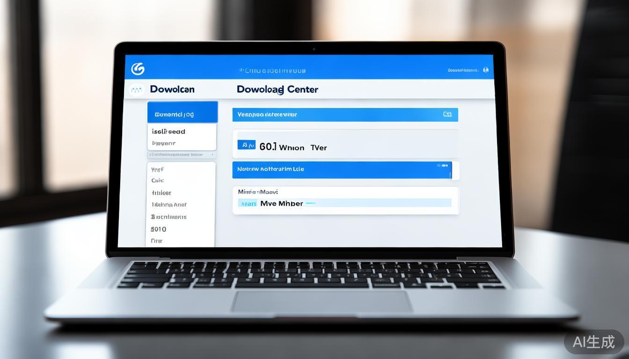Viewport: 629px width, 359px height.
Task: Click the small text link in header's right
Action: point(462,71)
